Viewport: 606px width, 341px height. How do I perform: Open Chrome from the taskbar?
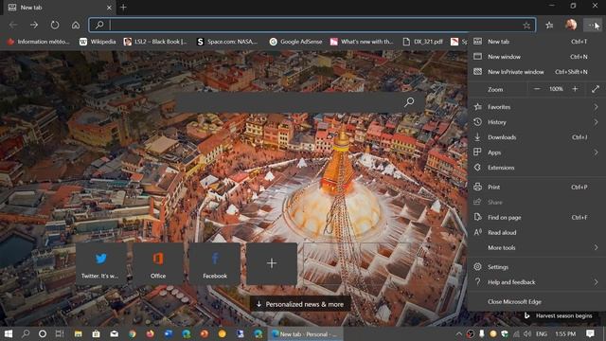click(133, 333)
